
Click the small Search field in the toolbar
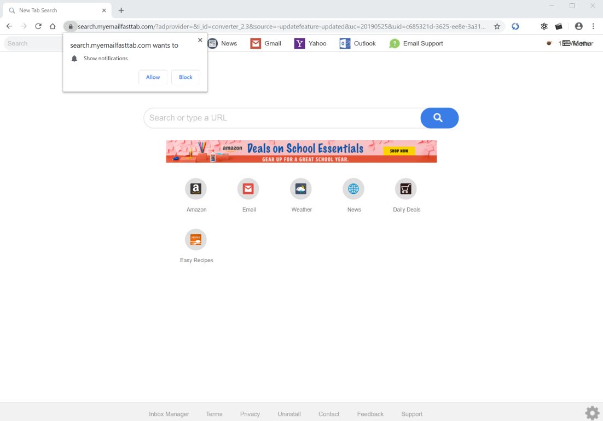33,43
